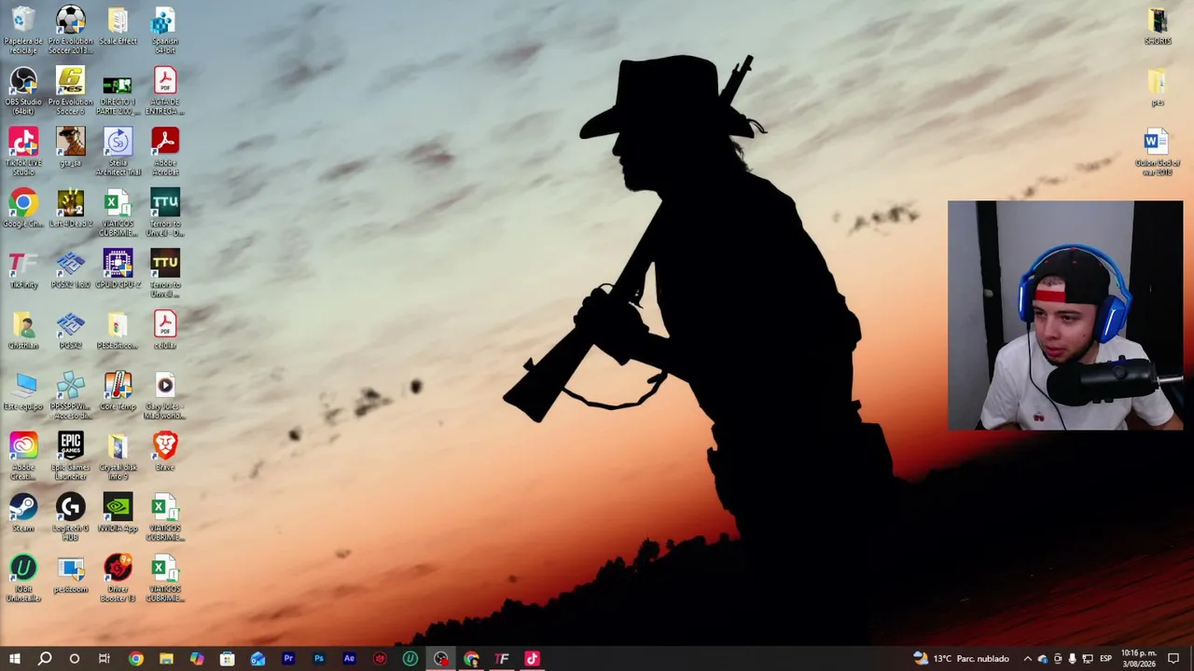This screenshot has width=1194, height=671.
Task: Launch the Steam desktop shortcut
Action: coord(23,513)
